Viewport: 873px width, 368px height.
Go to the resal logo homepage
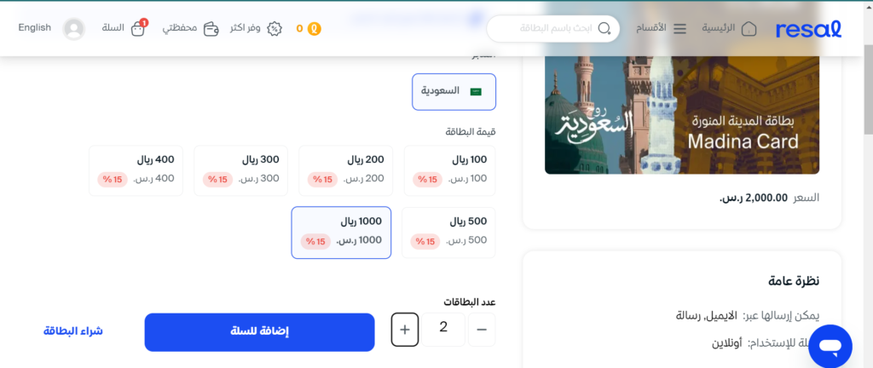(808, 29)
